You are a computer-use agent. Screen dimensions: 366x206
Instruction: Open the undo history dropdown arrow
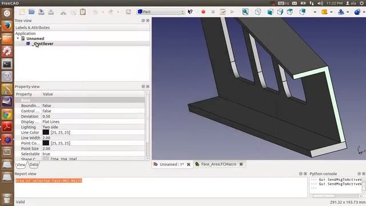pos(103,12)
